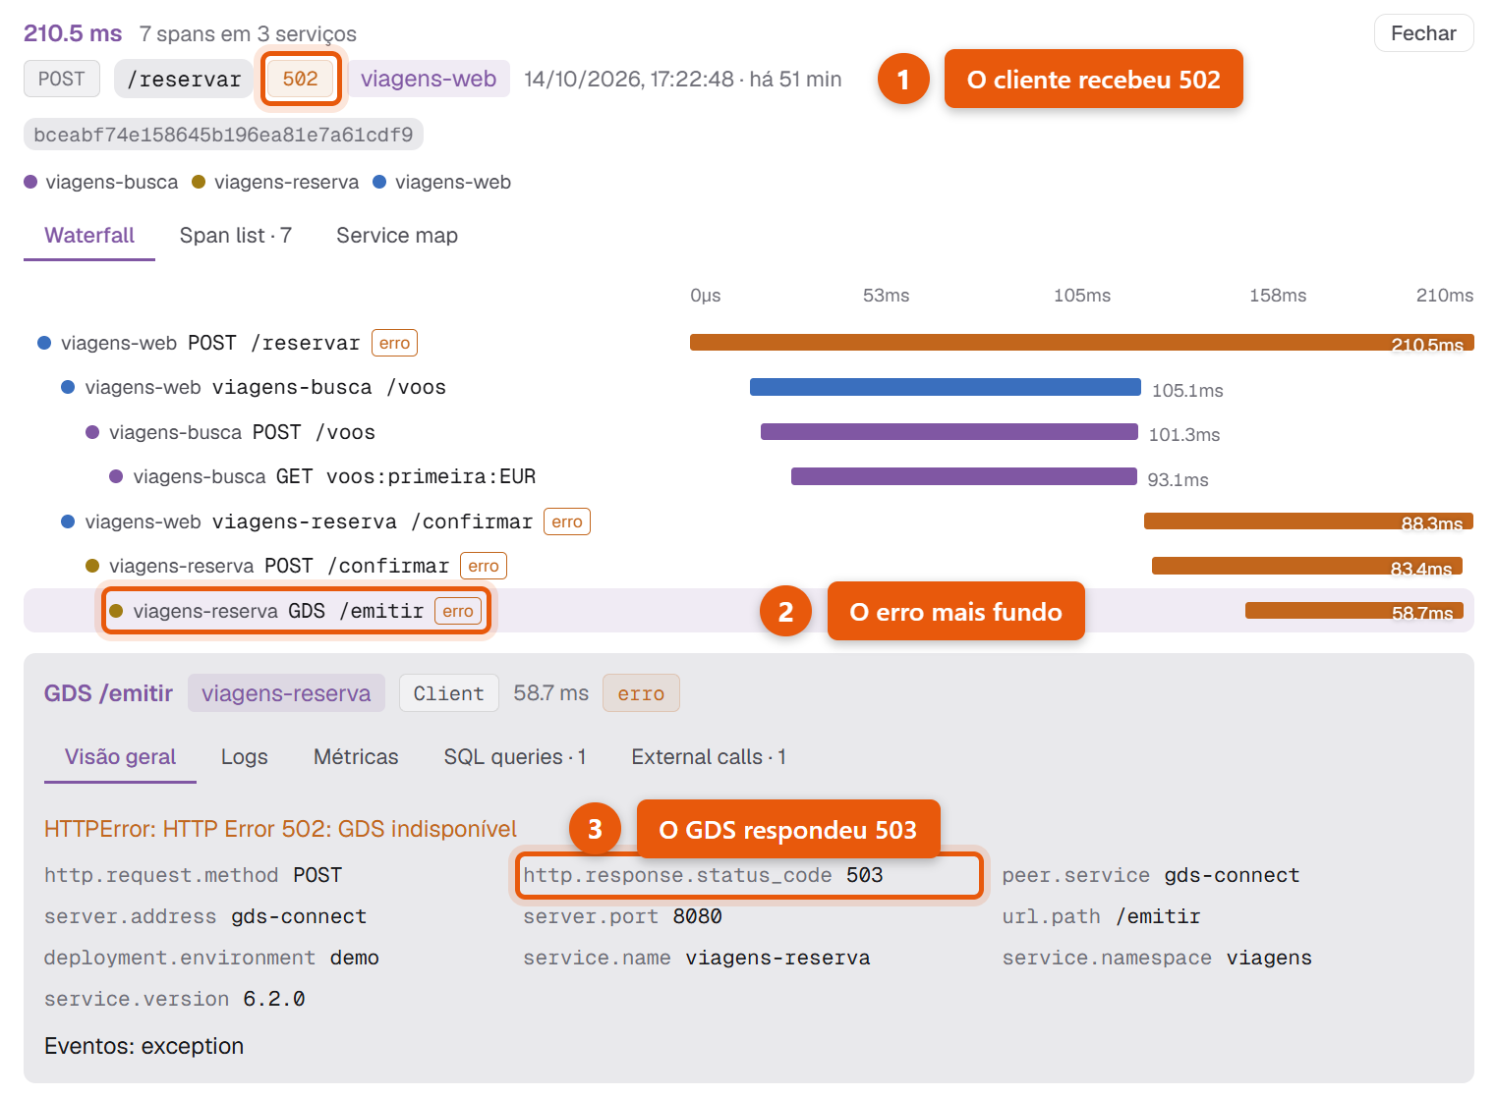Viewport: 1496px width, 1097px height.
Task: Click the POST method chip in header
Action: pyautogui.click(x=62, y=80)
